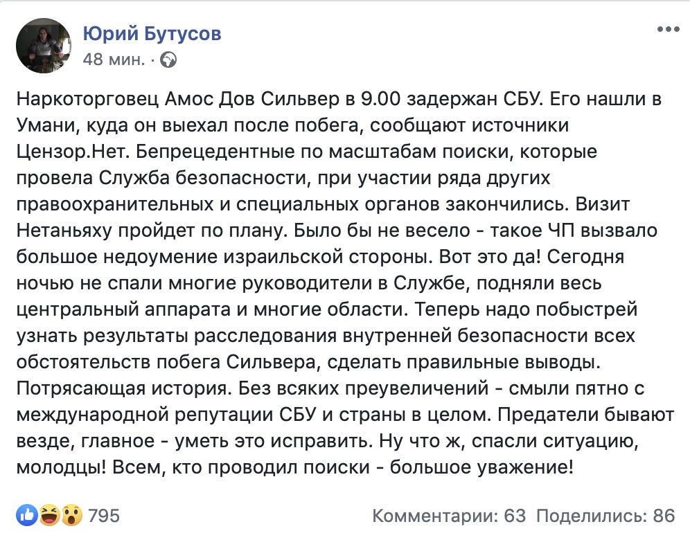Click the Haha laughing reaction icon
Viewport: 690px width, 540px height.
click(49, 515)
